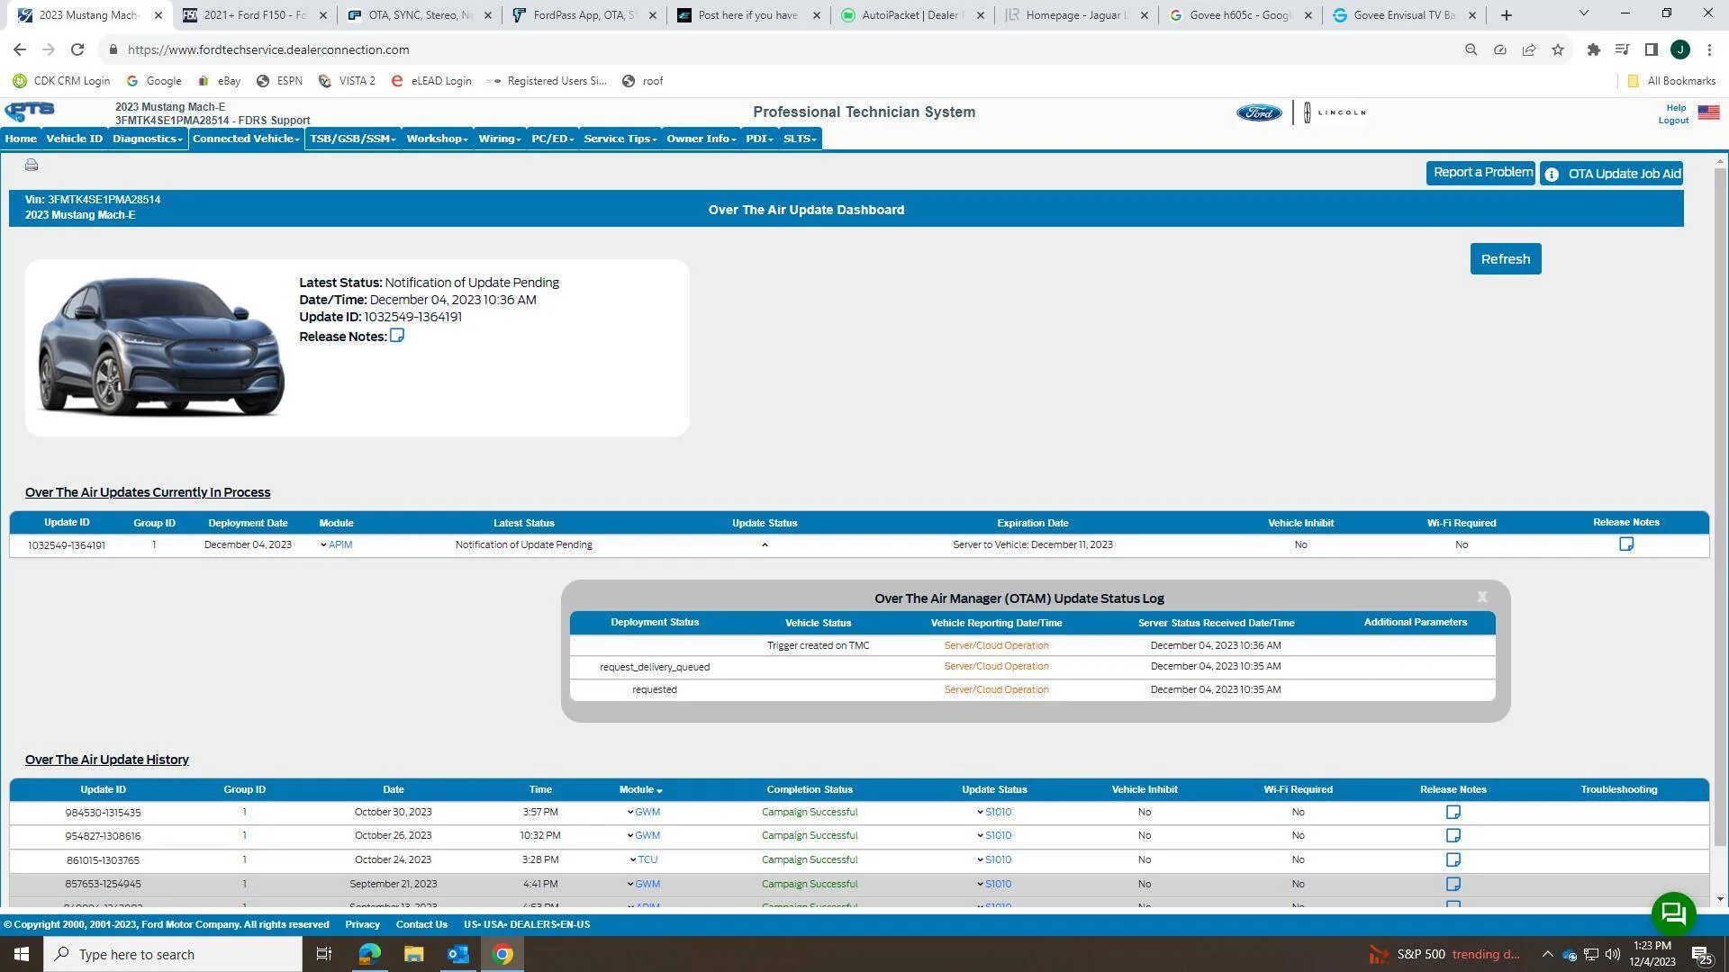The height and width of the screenshot is (972, 1729).
Task: Open Release Notes icon beside Latest Status
Action: coord(397,336)
